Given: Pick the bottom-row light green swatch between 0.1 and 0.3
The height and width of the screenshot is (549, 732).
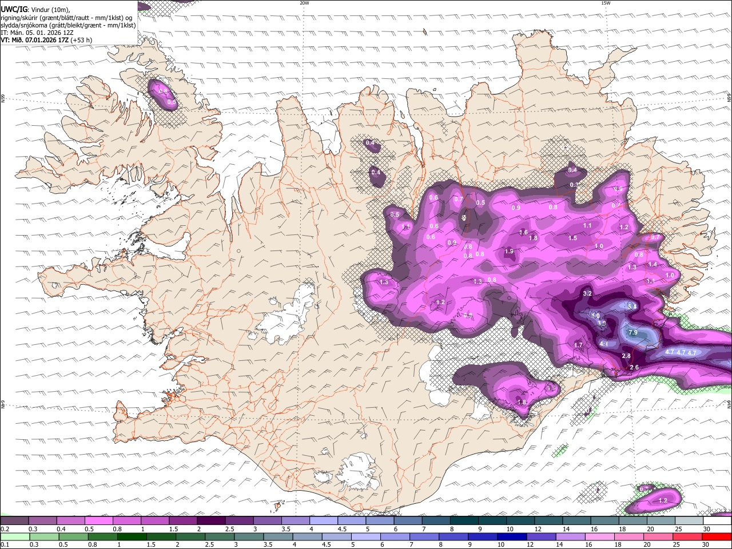Looking at the screenshot, I should (x=14, y=536).
